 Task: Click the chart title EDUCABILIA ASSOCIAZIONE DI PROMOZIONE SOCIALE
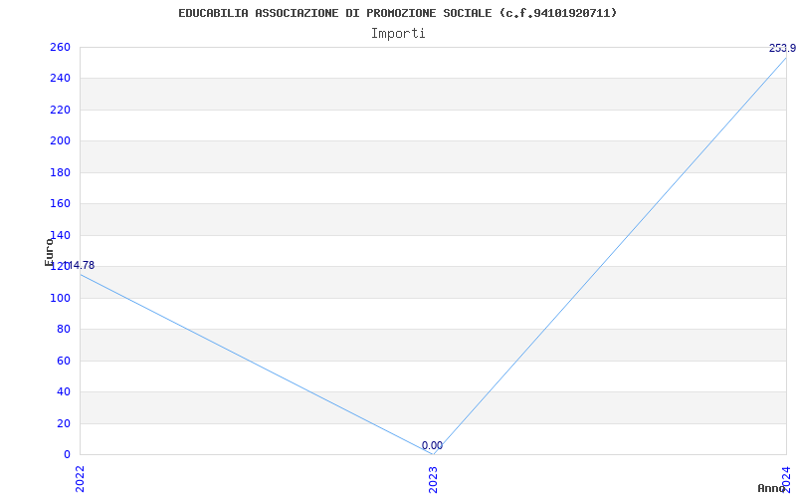point(397,13)
